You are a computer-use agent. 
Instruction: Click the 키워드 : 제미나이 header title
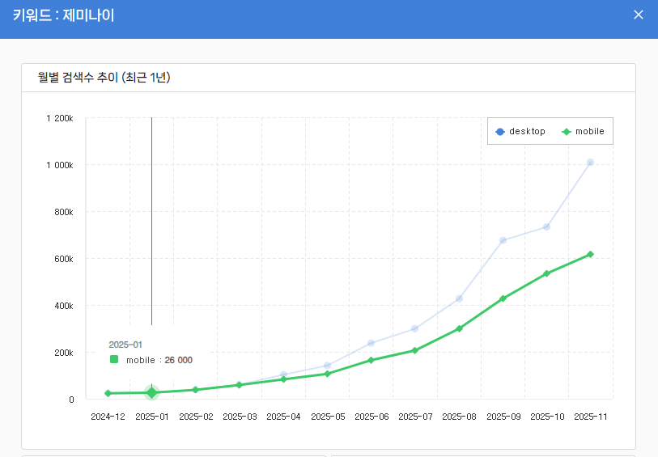(63, 15)
